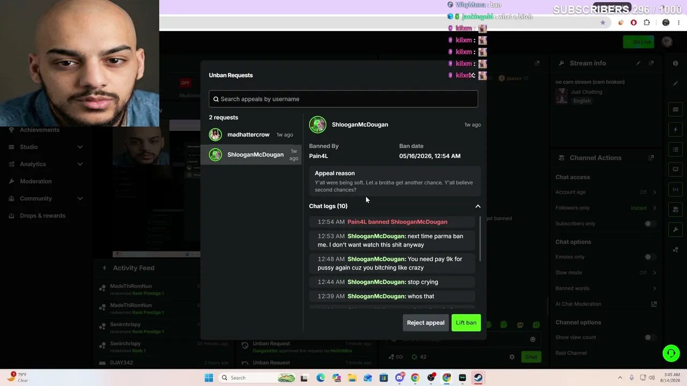Toggle Subscribers only chat

click(x=650, y=224)
